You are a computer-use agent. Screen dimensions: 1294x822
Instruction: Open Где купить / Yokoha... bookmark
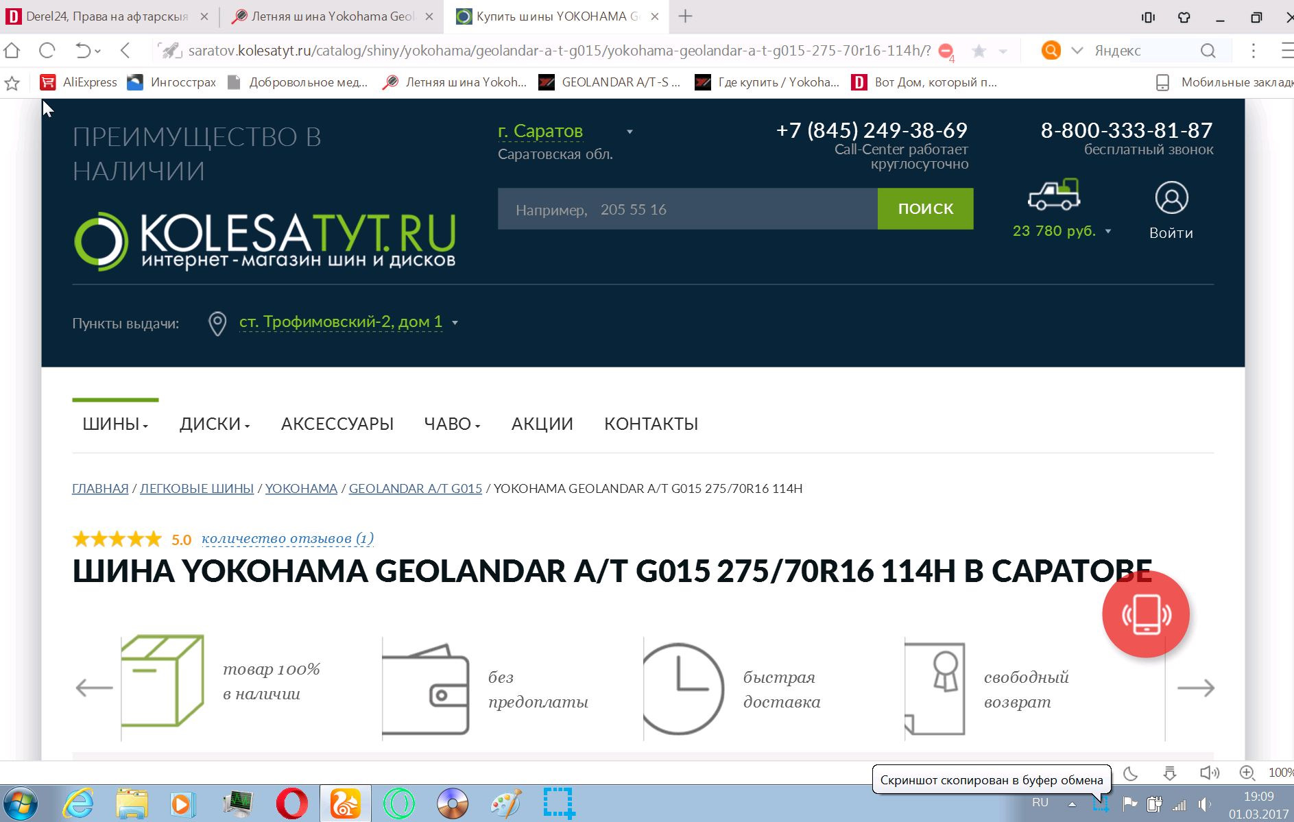[767, 82]
